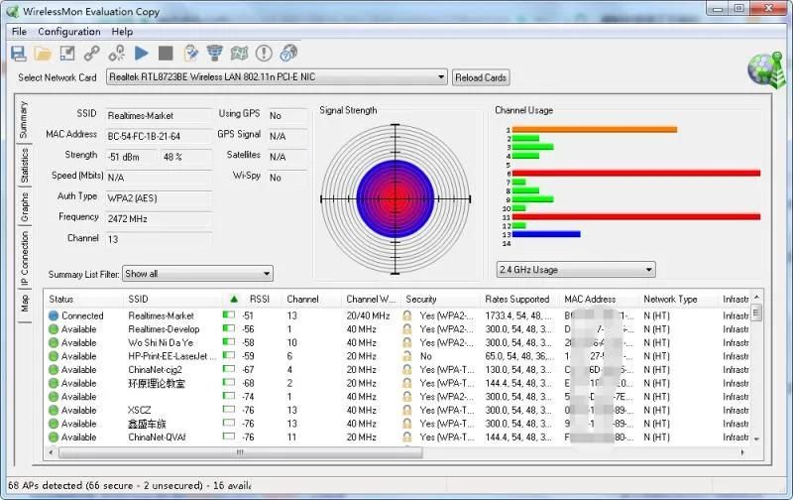Click the globe help toolbar icon
The height and width of the screenshot is (500, 793).
[288, 54]
